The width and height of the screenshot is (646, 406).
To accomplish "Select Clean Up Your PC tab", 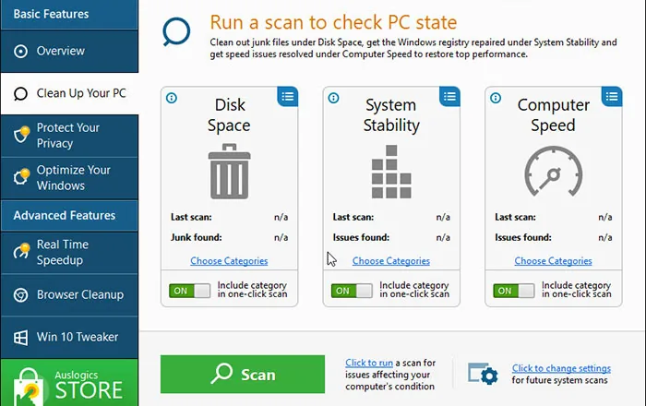I will (69, 93).
